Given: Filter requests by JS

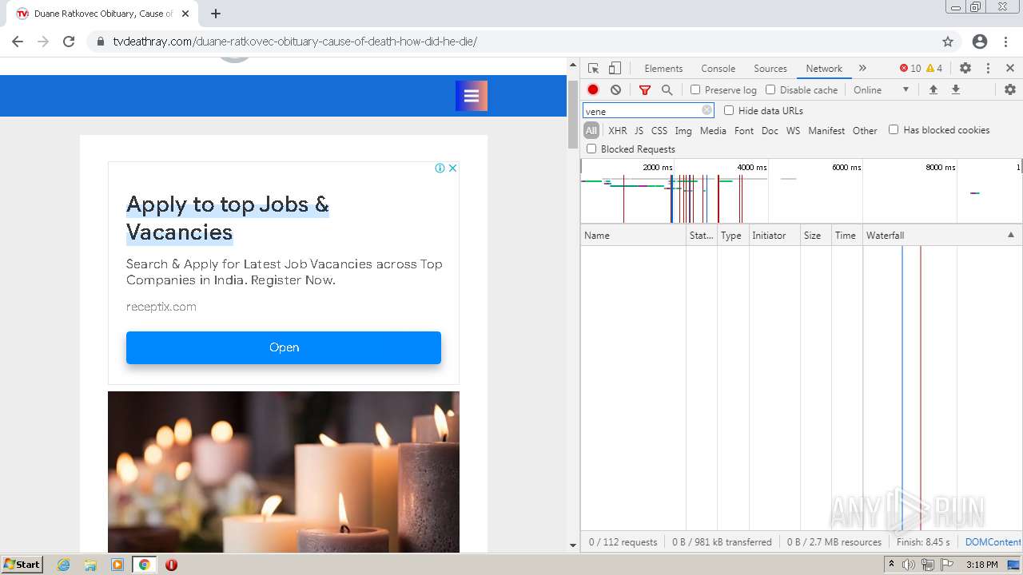Looking at the screenshot, I should tap(639, 131).
